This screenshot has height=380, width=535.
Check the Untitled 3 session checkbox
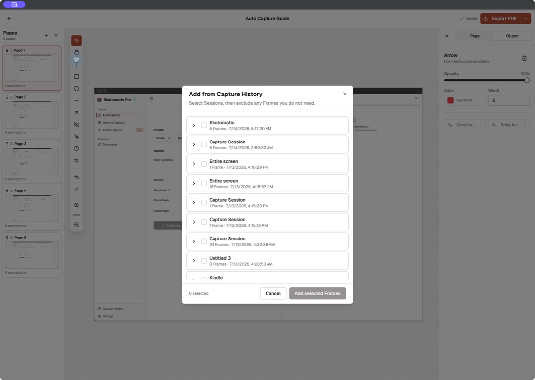[204, 261]
